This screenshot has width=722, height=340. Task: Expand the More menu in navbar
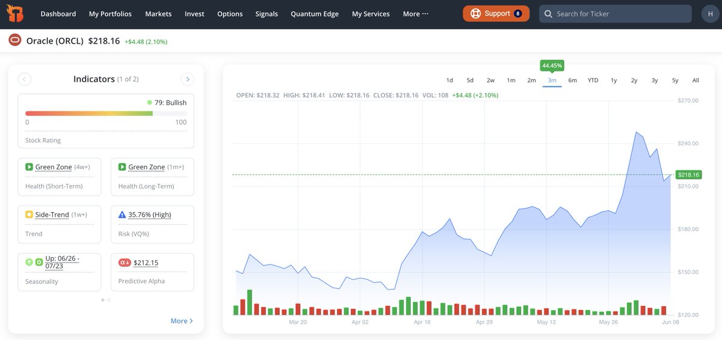pyautogui.click(x=416, y=14)
